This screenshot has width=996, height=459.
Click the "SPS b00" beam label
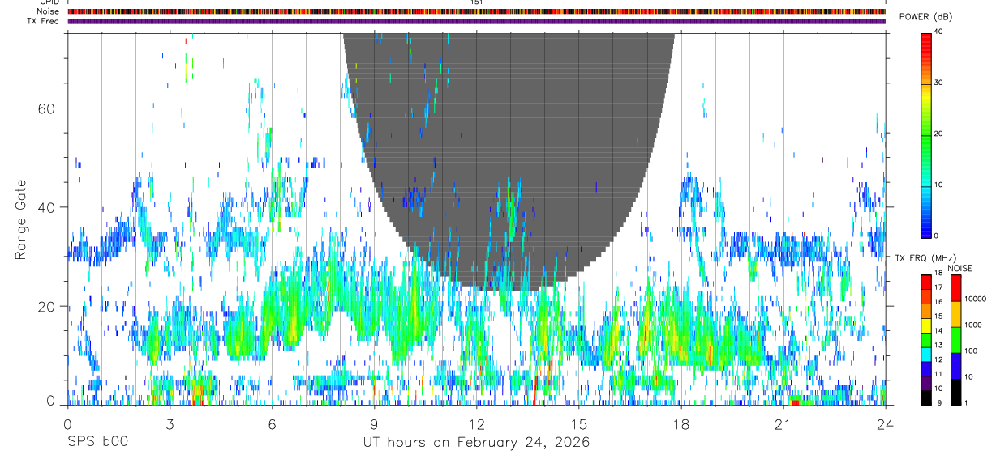(x=97, y=443)
